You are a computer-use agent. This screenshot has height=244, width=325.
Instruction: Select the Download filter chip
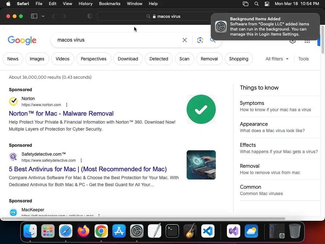pyautogui.click(x=128, y=59)
